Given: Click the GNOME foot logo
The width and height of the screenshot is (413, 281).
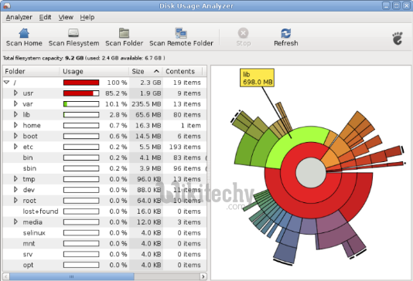Looking at the screenshot, I should [x=398, y=39].
